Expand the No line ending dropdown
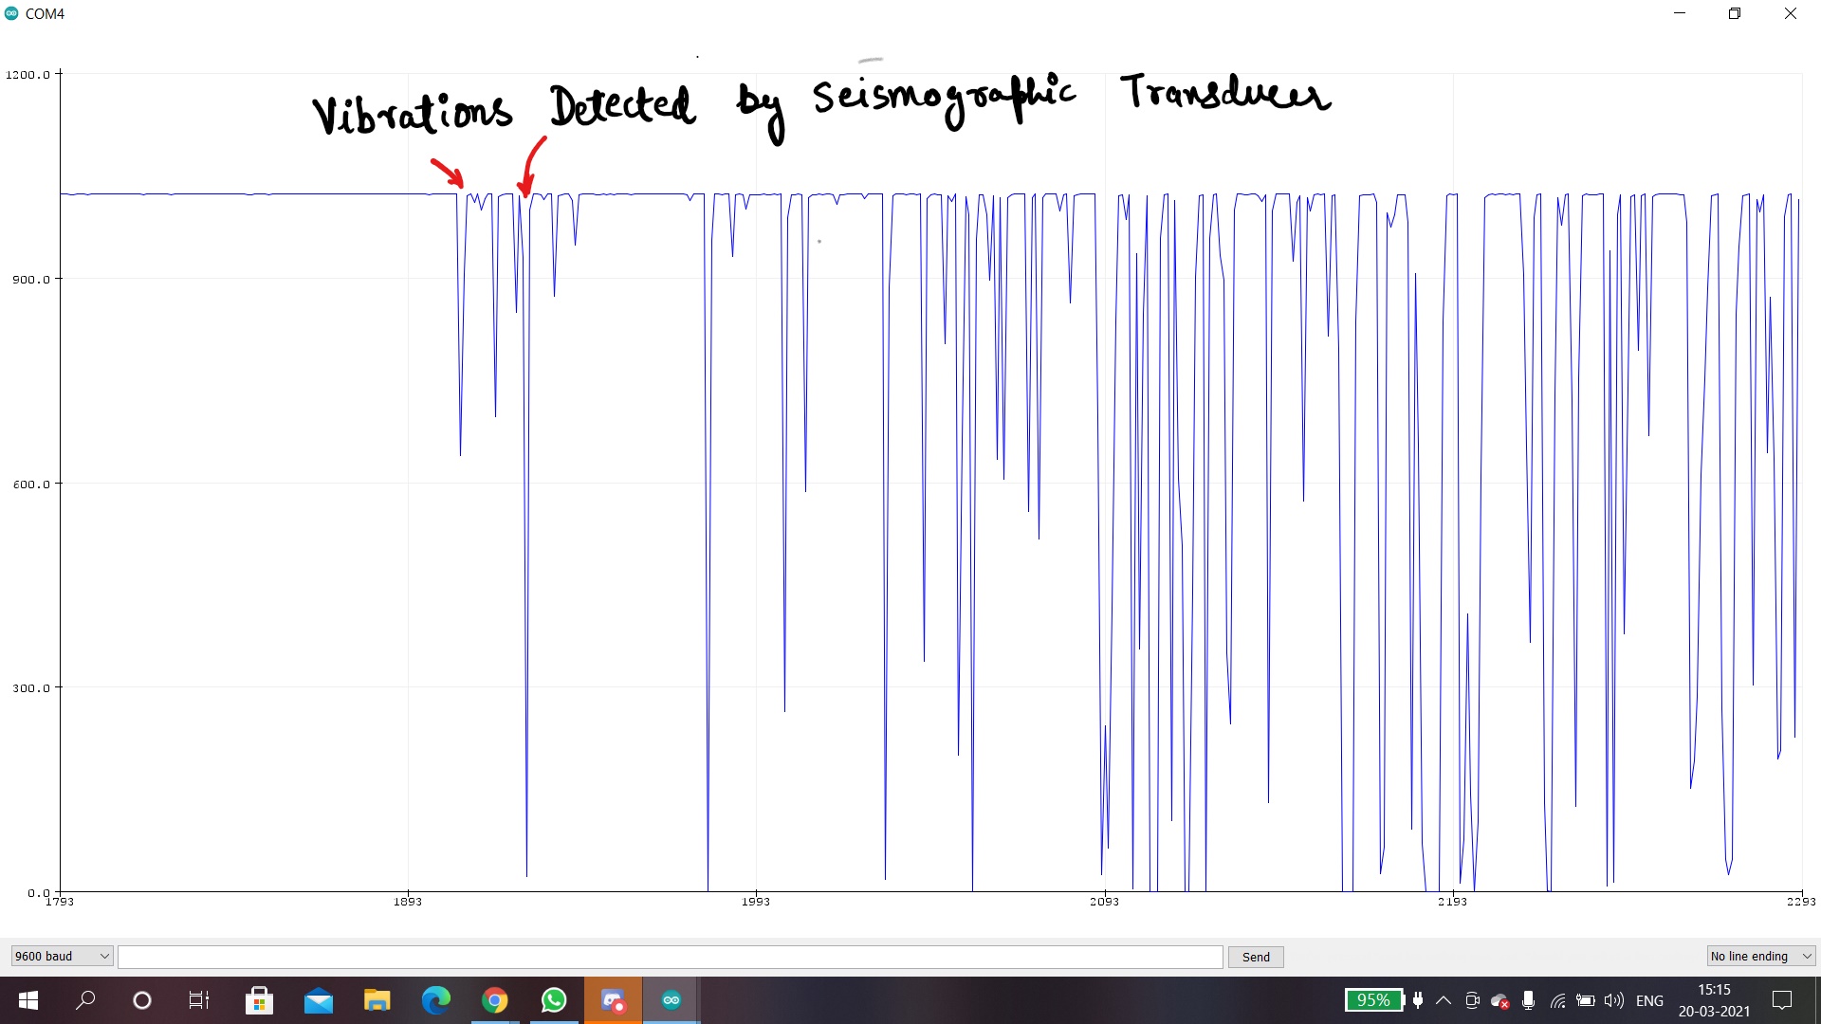The height and width of the screenshot is (1024, 1821). click(1760, 956)
